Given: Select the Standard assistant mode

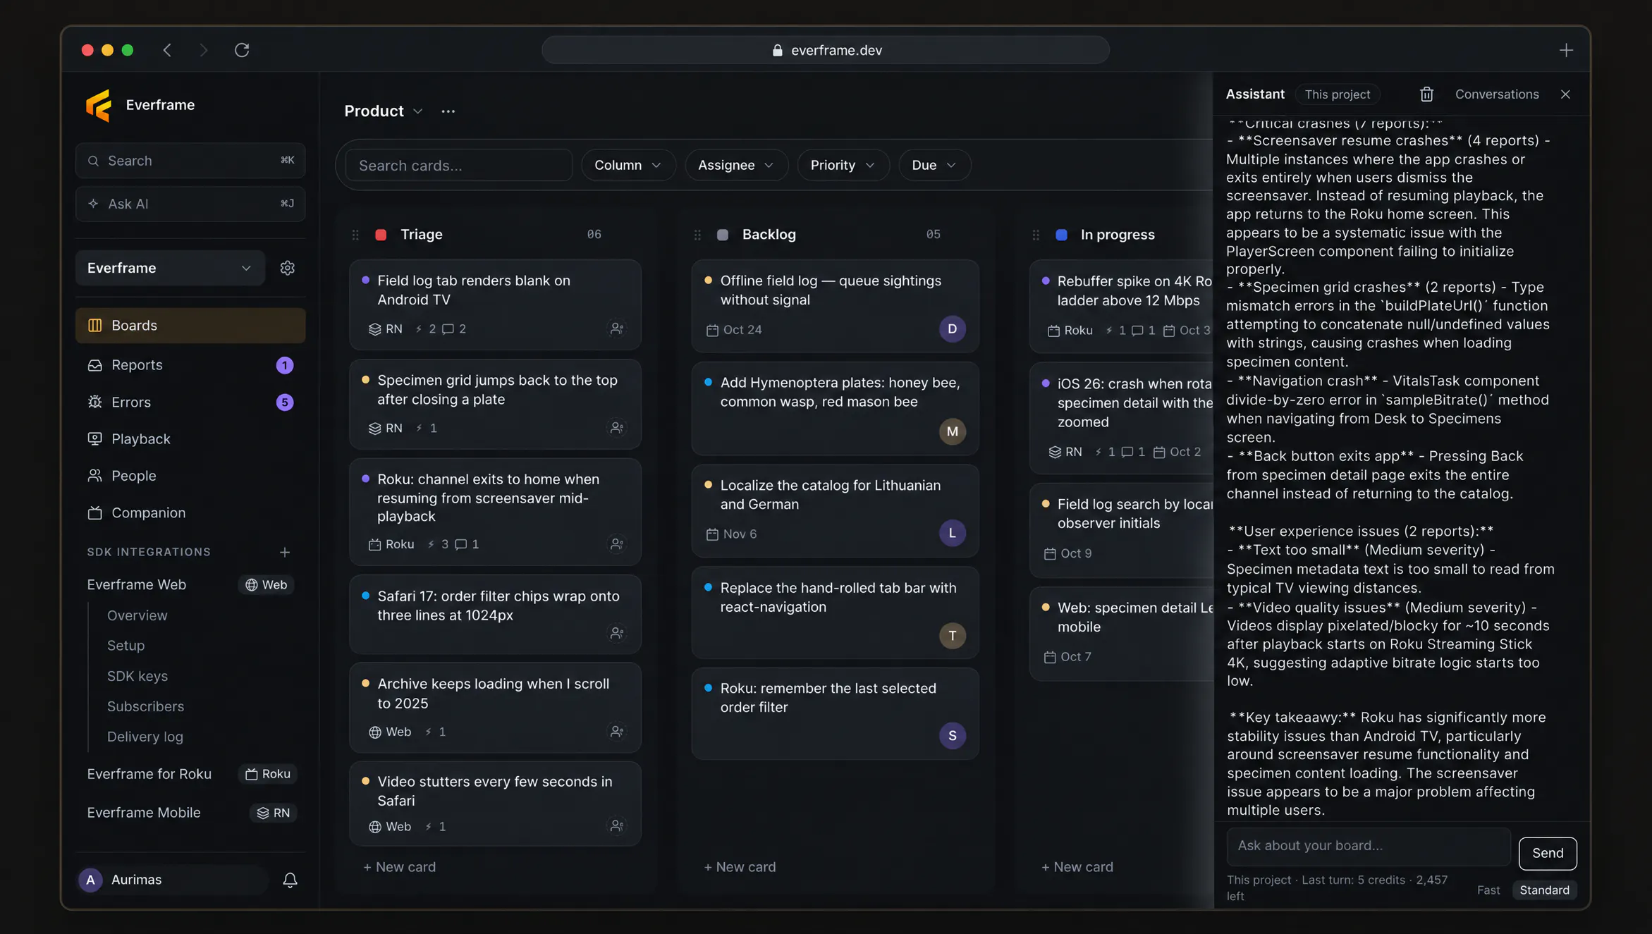Looking at the screenshot, I should point(1544,890).
